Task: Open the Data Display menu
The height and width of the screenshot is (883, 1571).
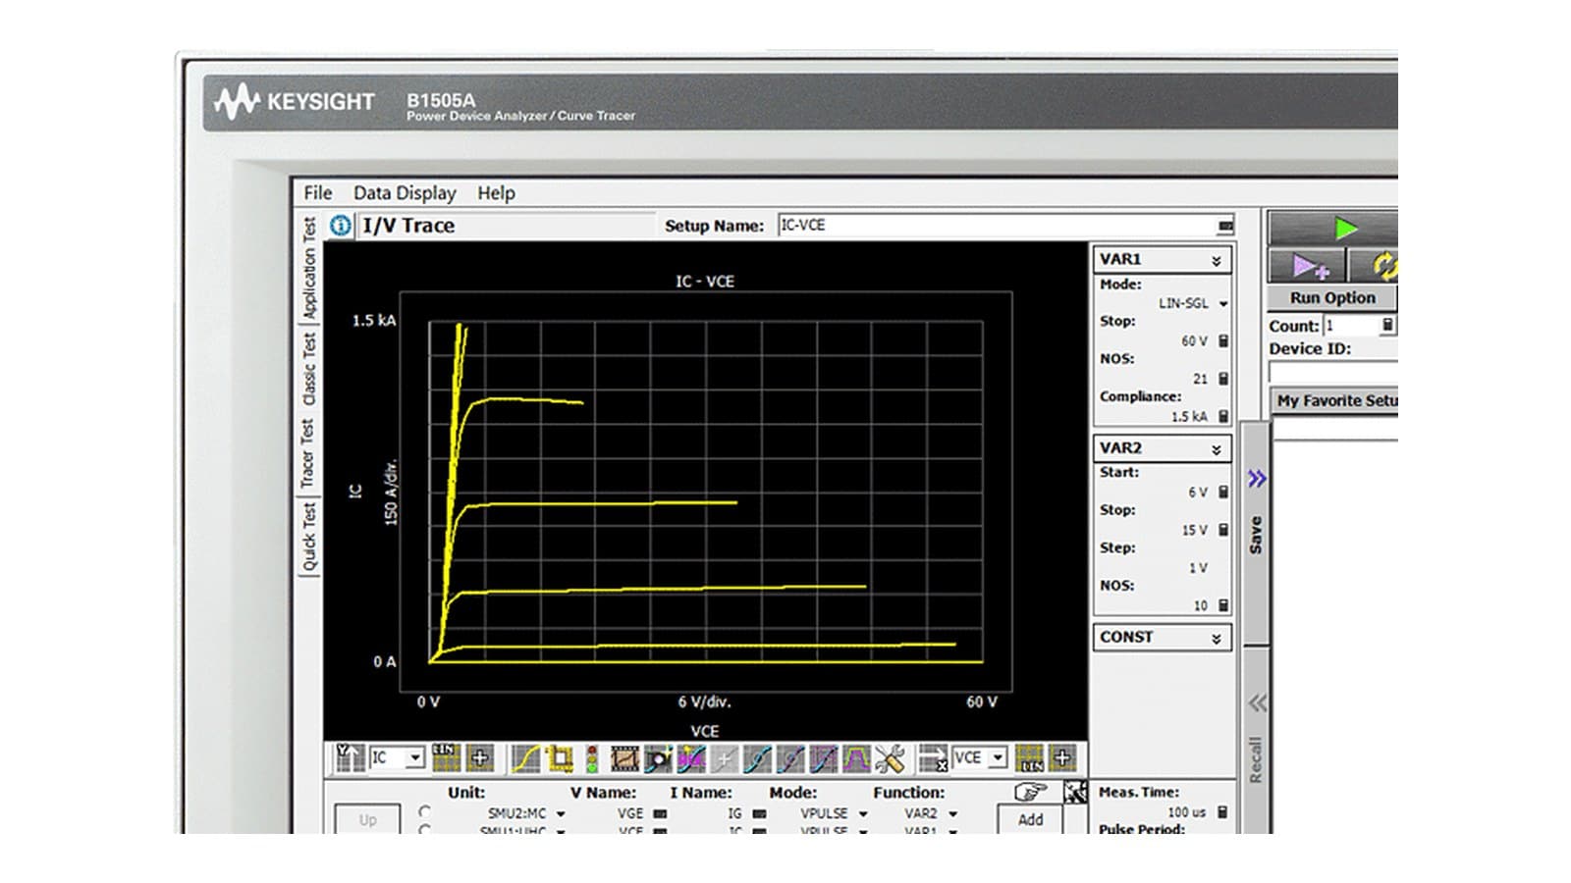Action: [x=405, y=193]
